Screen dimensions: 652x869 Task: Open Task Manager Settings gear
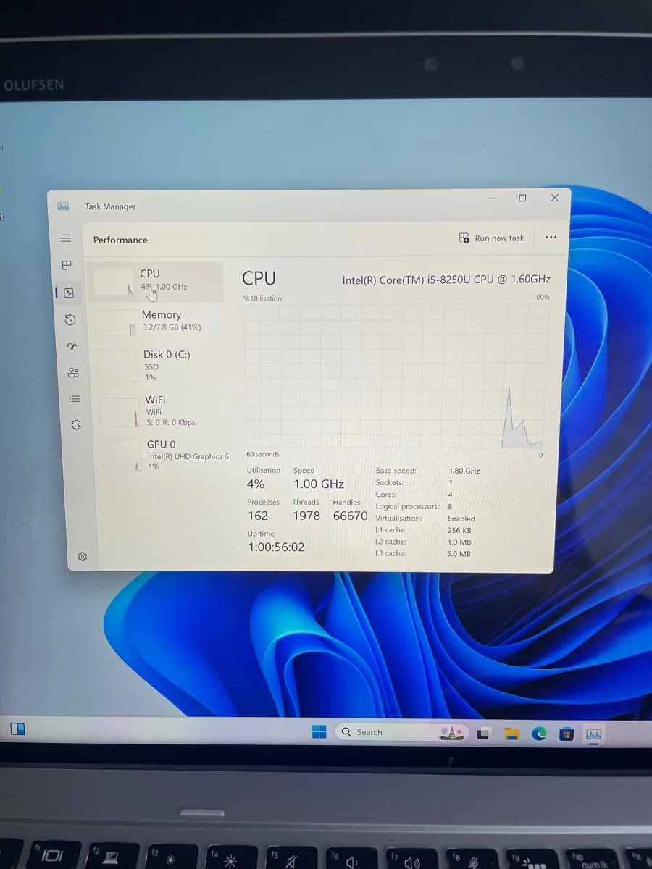[x=83, y=556]
